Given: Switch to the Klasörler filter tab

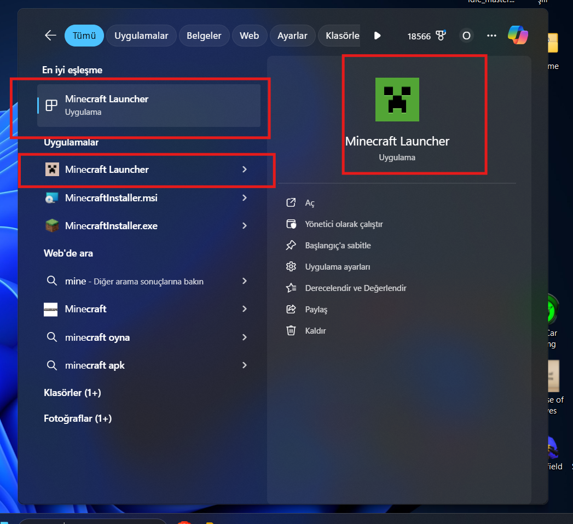Looking at the screenshot, I should [x=340, y=36].
